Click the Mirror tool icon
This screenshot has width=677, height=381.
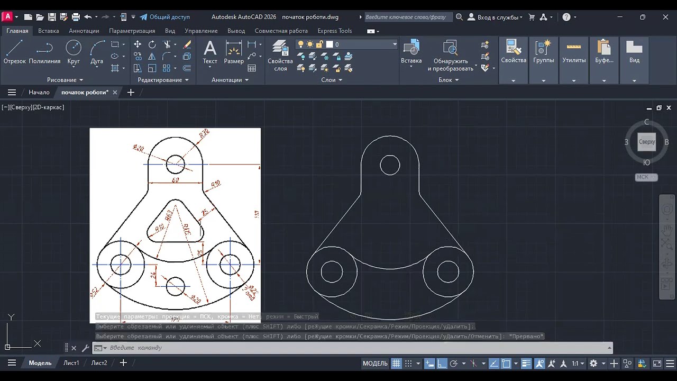152,56
